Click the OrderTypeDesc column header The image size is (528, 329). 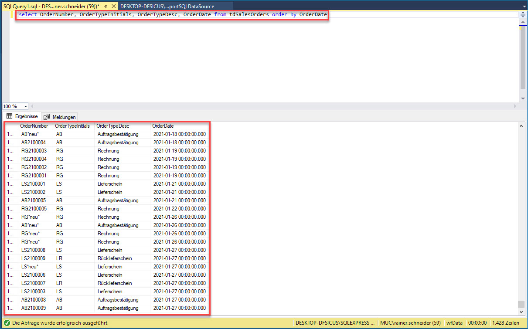point(112,126)
